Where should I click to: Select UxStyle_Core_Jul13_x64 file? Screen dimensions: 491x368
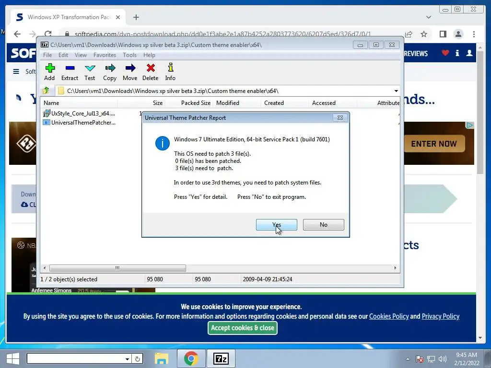tap(80, 113)
